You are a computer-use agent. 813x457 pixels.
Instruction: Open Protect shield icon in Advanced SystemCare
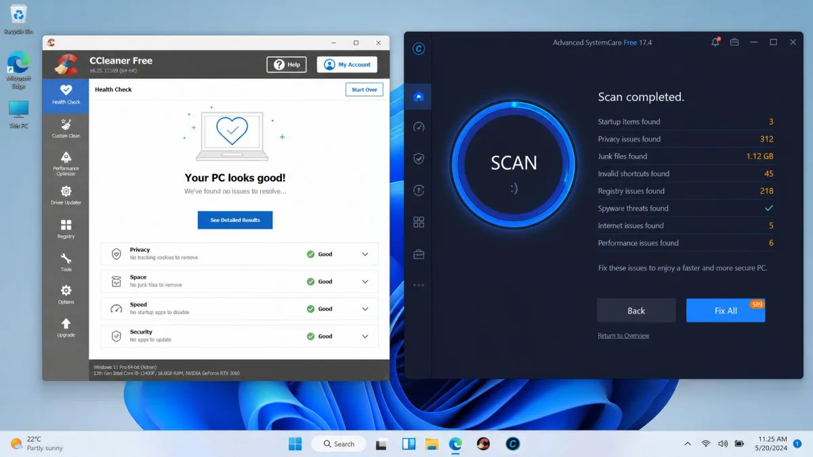(x=419, y=158)
